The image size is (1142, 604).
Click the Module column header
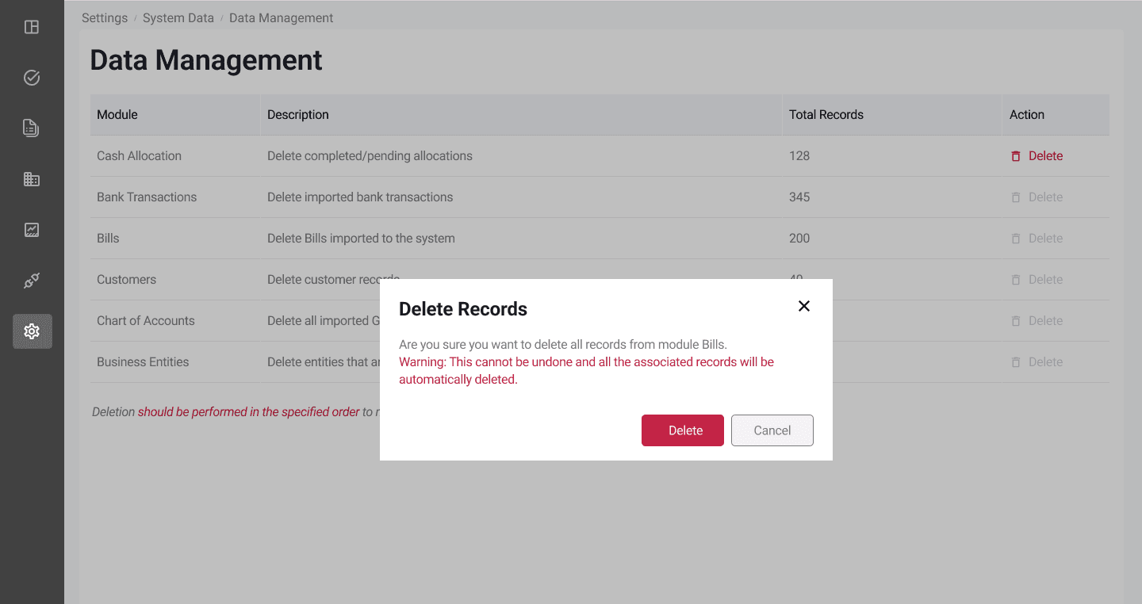pyautogui.click(x=117, y=114)
